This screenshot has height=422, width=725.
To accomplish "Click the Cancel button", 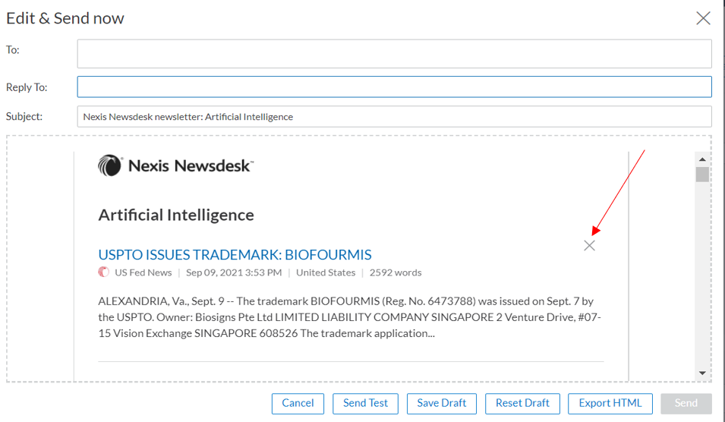I will click(x=298, y=404).
